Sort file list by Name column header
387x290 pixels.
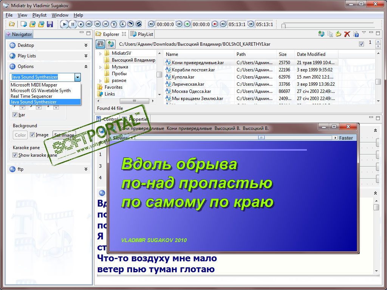click(199, 54)
